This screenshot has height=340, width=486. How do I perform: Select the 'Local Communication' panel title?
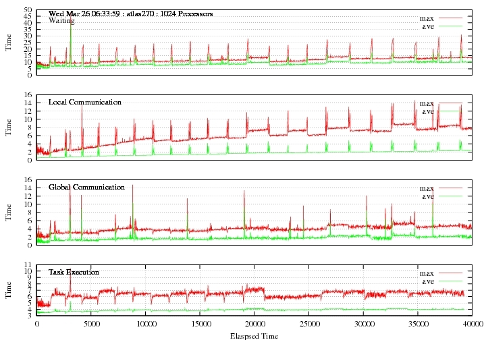point(85,102)
